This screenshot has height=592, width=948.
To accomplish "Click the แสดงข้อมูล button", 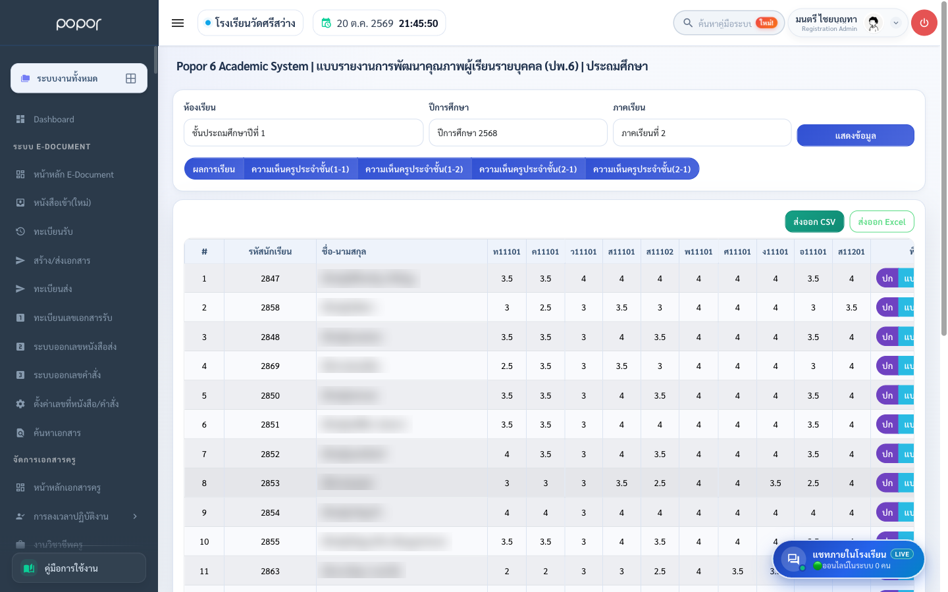I will pos(855,136).
